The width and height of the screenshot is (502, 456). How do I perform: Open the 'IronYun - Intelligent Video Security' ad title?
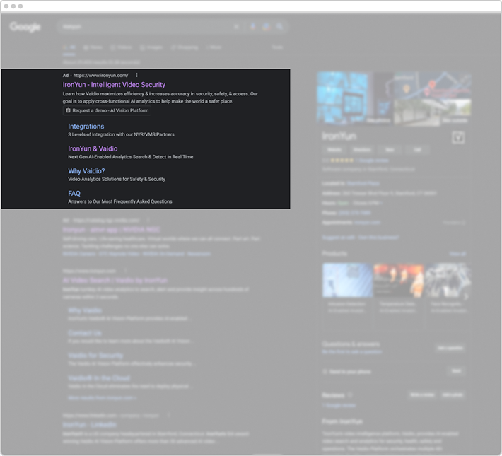tap(114, 85)
